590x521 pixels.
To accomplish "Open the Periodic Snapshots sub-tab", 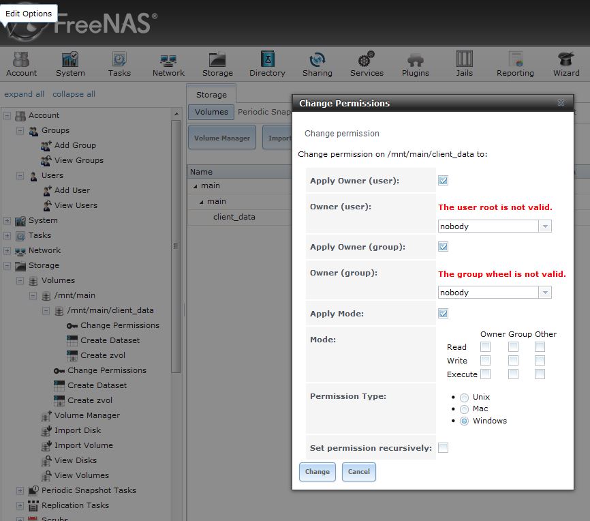I will coord(264,112).
